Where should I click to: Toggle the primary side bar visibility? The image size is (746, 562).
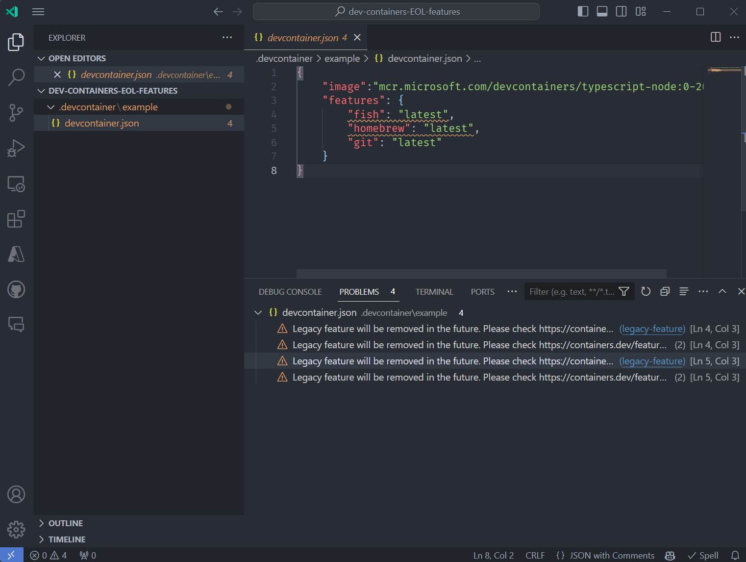tap(583, 11)
